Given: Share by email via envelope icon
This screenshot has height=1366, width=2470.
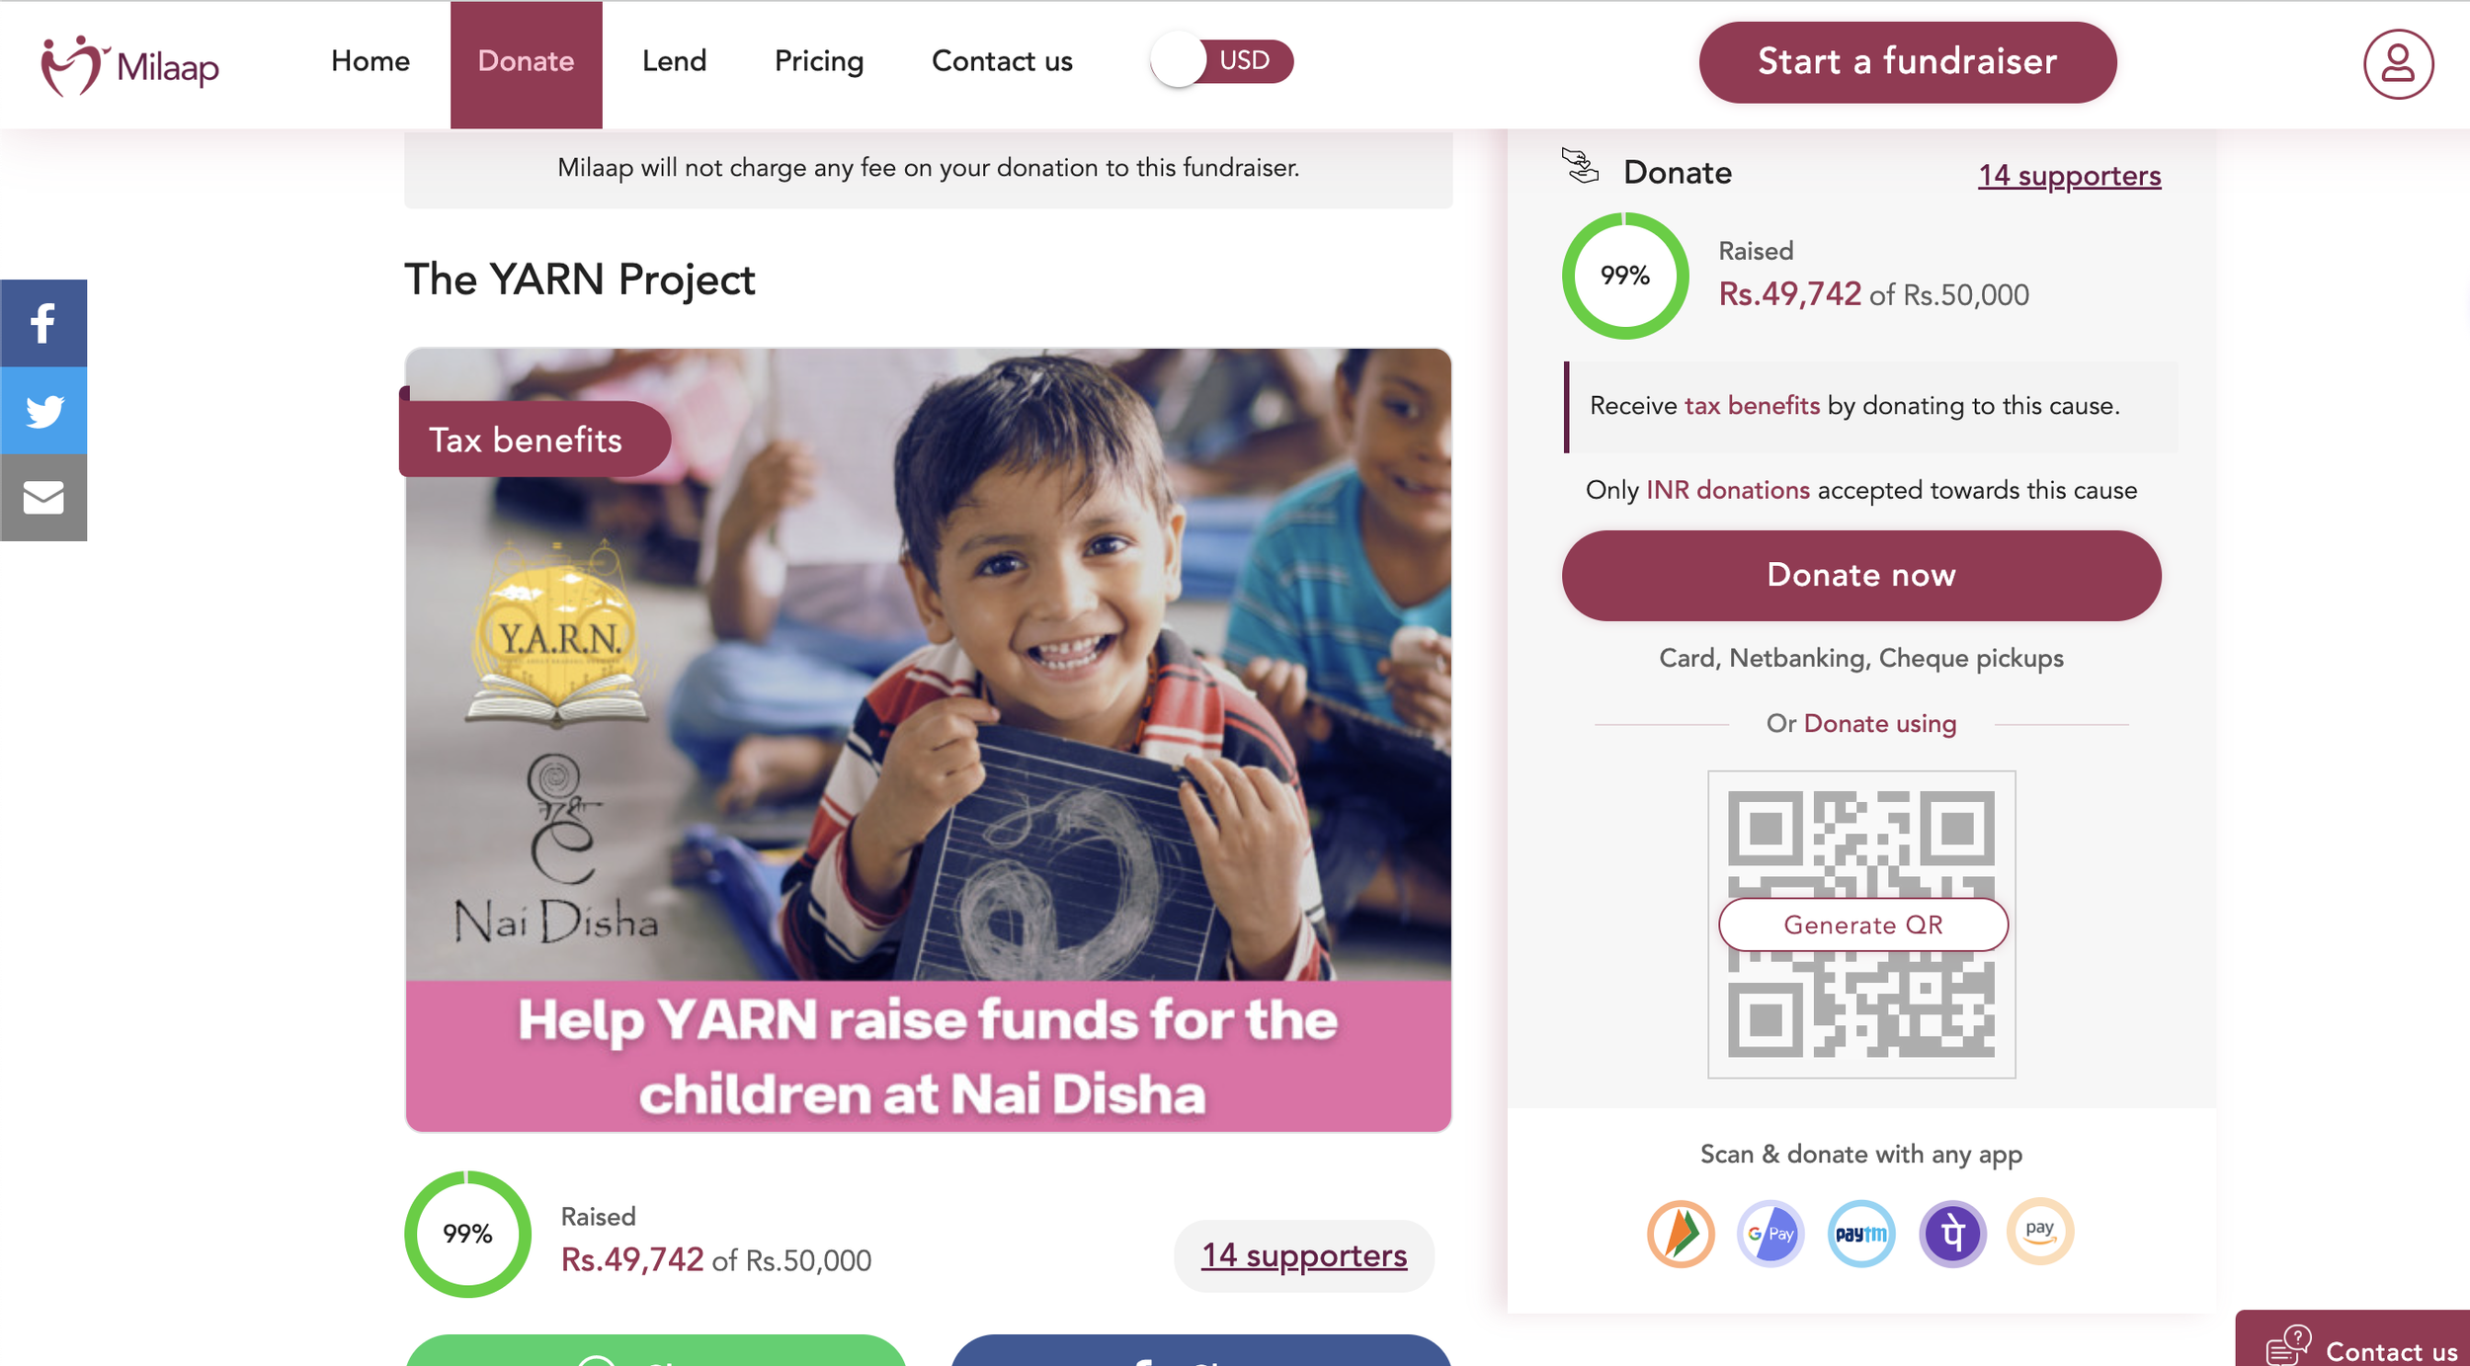Looking at the screenshot, I should click(x=43, y=497).
